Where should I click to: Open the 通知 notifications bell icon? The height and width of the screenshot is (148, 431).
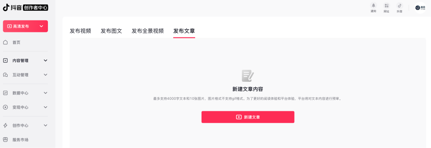pyautogui.click(x=373, y=6)
